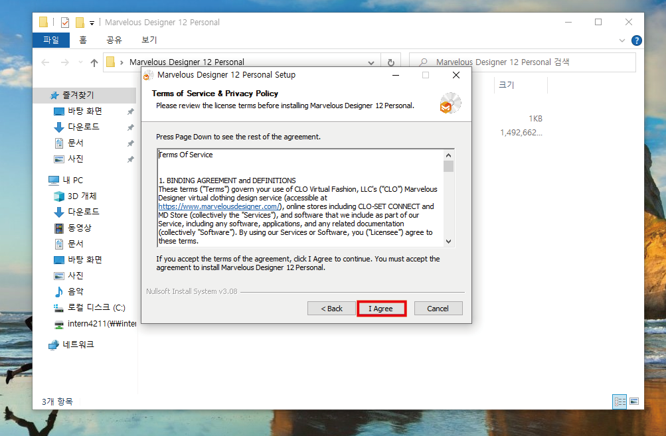The height and width of the screenshot is (436, 666).
Task: Open the recent locations dropdown arrow
Action: coord(80,62)
